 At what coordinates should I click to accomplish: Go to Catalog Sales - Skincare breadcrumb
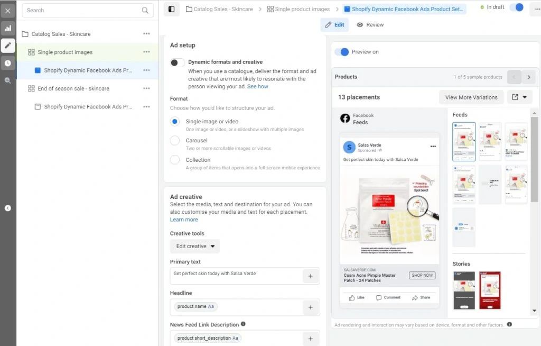[x=219, y=10]
